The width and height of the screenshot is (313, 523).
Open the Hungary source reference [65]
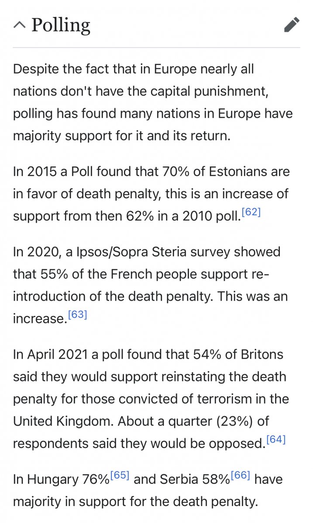click(x=119, y=475)
